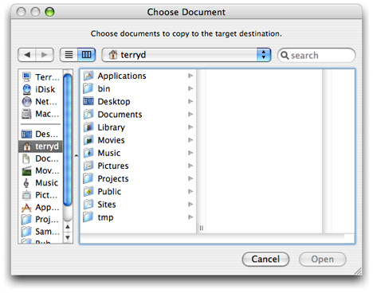Select Des... desktop shortcut in sidebar
This screenshot has width=373, height=293.
click(x=41, y=134)
